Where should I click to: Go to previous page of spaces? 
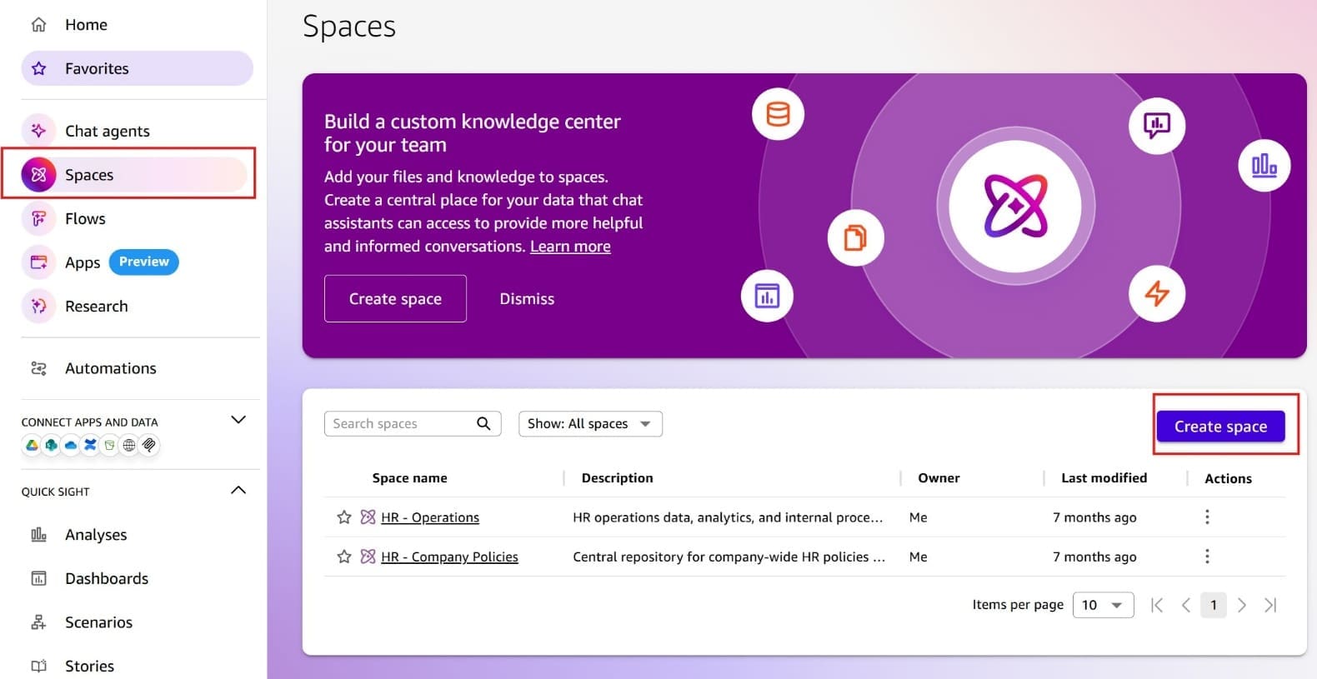coord(1185,605)
